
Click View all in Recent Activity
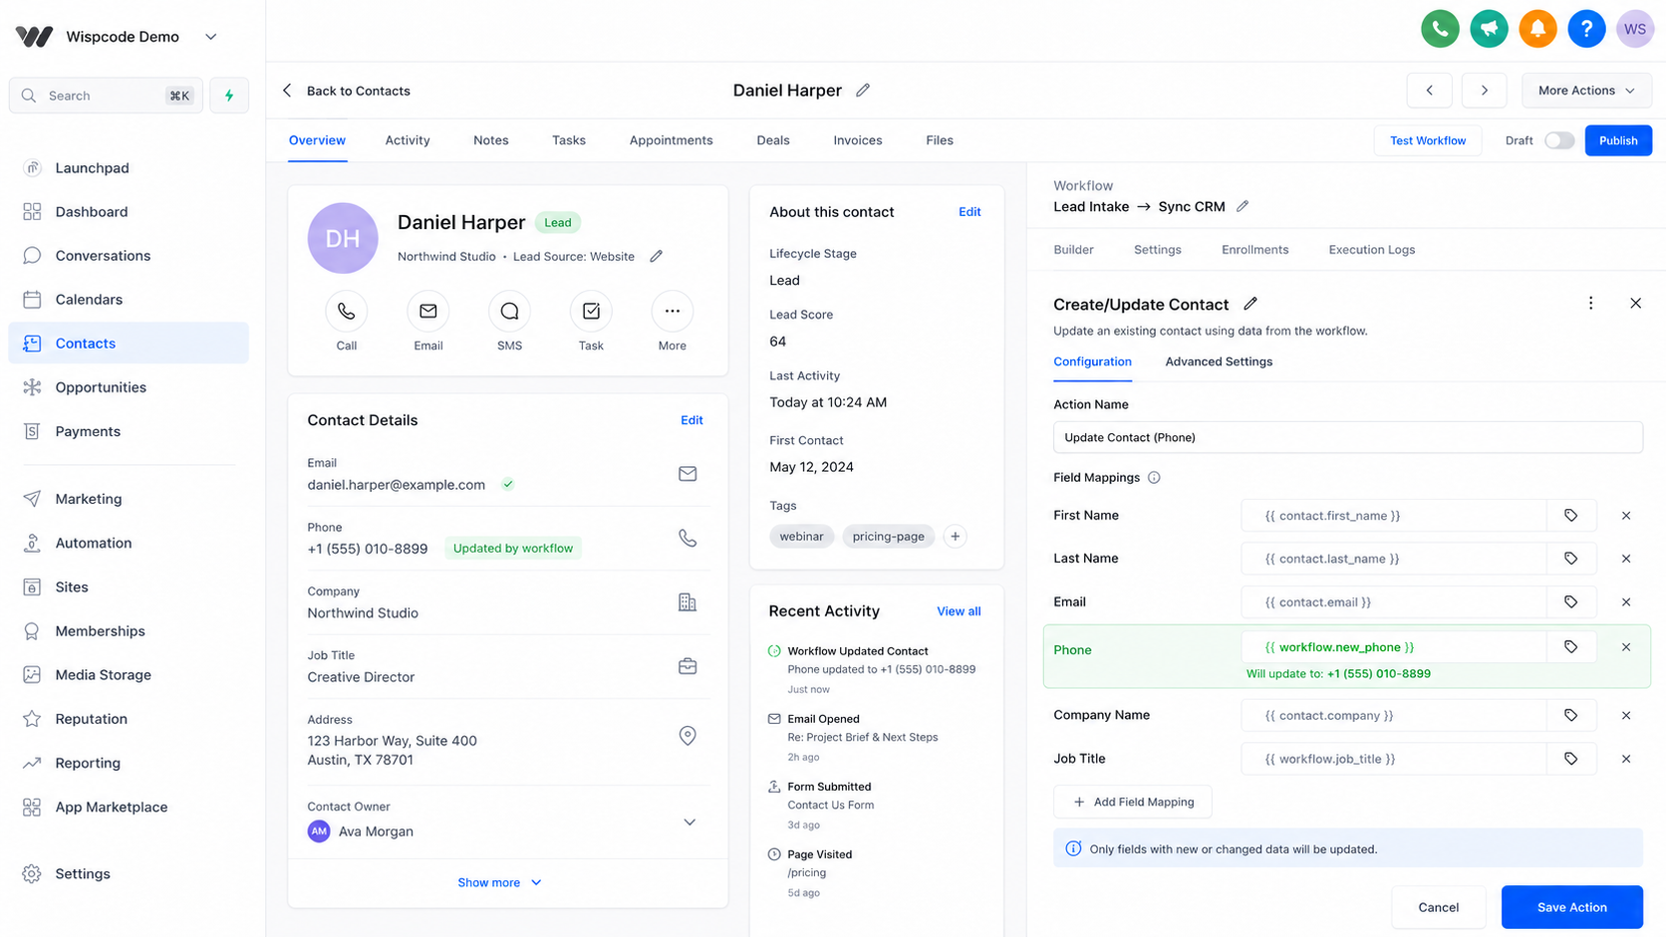(959, 611)
